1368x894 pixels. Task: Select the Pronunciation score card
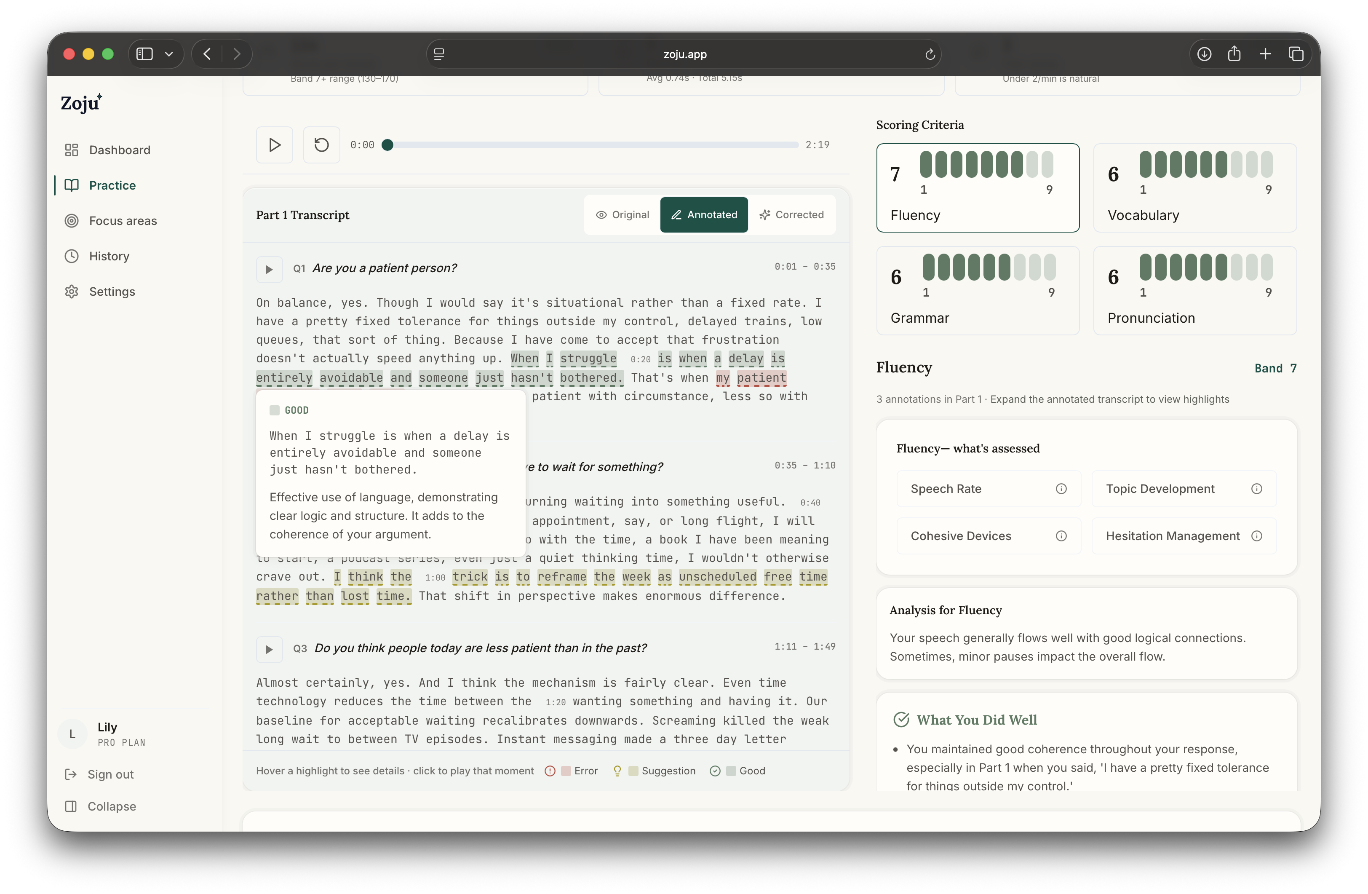(1195, 291)
